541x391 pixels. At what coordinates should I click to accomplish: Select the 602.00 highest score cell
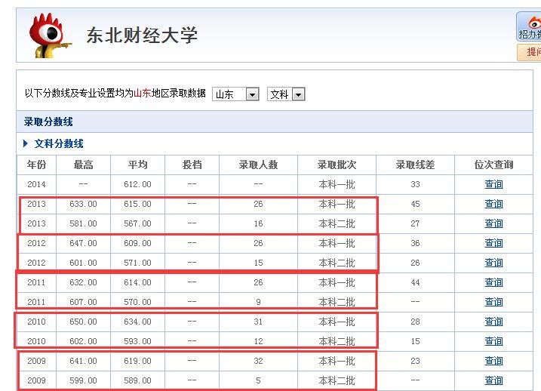click(83, 341)
